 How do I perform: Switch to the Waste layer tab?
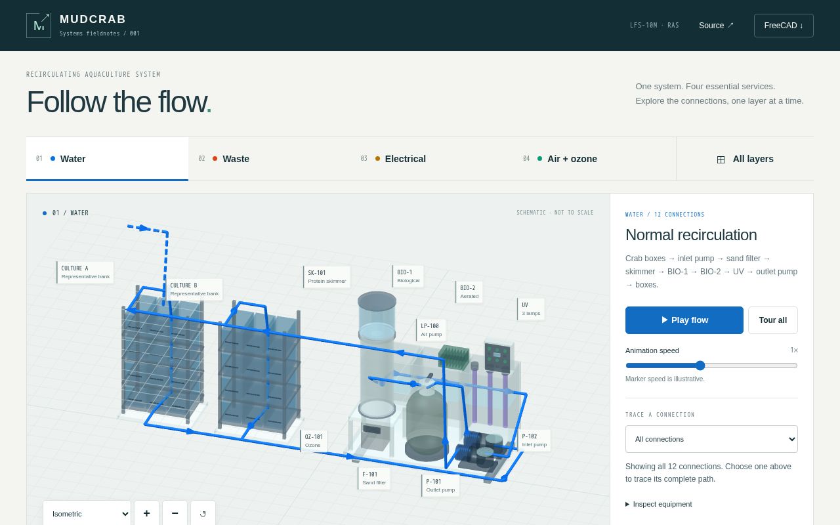[x=270, y=159]
